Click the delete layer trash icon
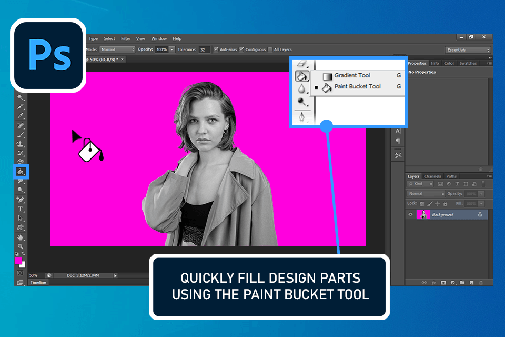The image size is (505, 337). click(x=481, y=283)
